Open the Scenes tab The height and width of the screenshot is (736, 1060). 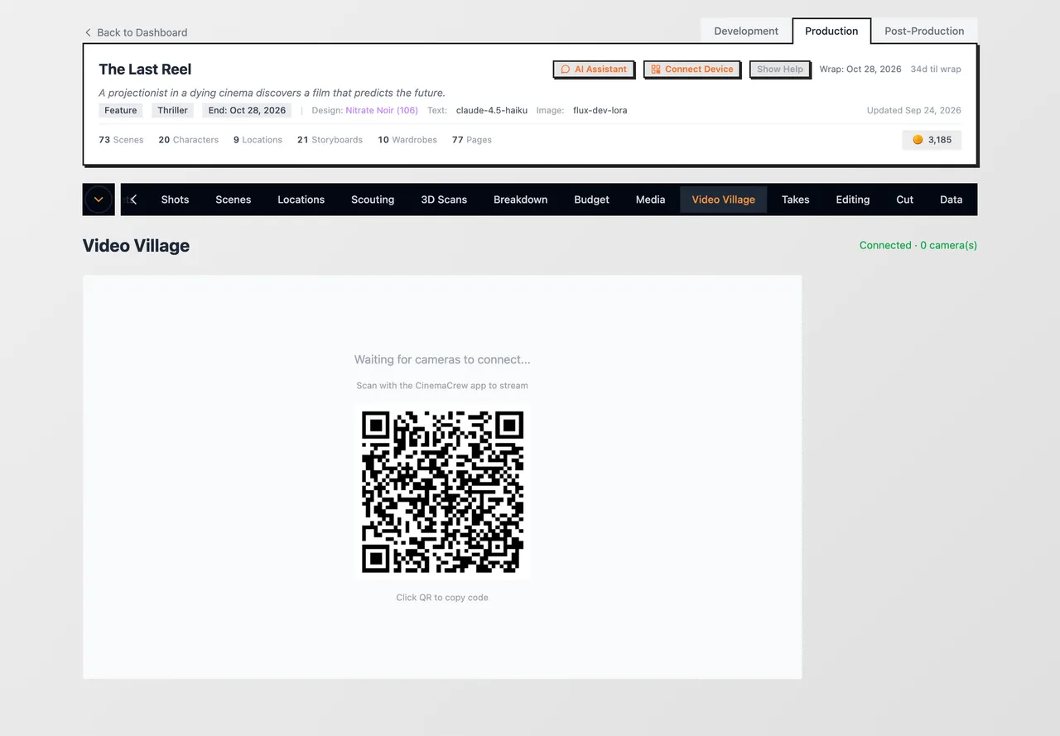234,200
